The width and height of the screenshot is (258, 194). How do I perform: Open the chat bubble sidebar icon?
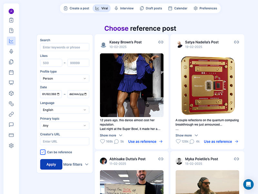11,124
